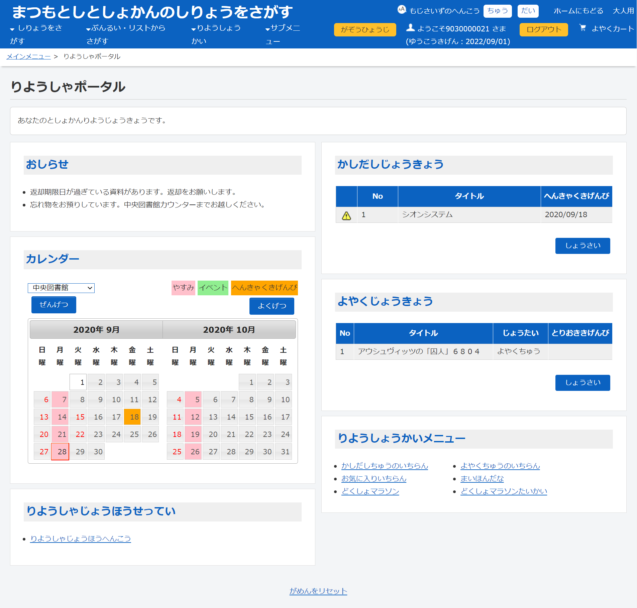Open the 中央図書館 library dropdown

(61, 288)
